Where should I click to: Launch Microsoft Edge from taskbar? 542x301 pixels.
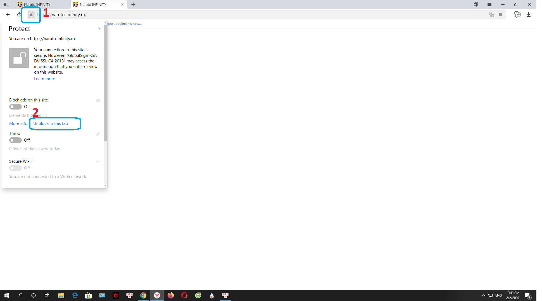click(x=75, y=295)
